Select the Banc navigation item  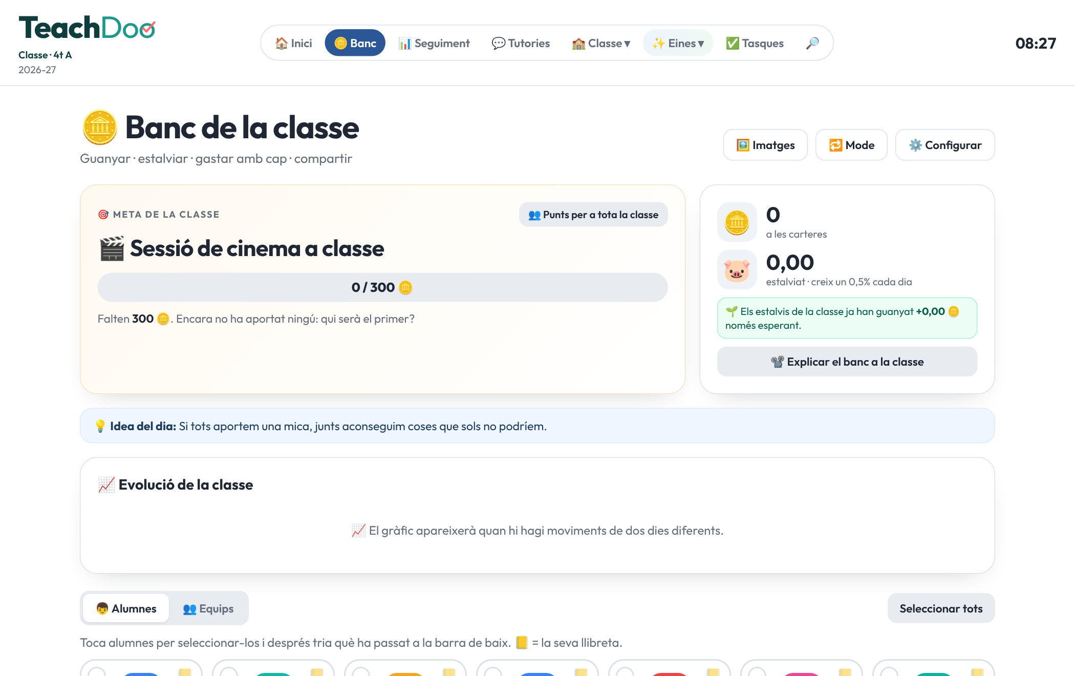click(355, 43)
